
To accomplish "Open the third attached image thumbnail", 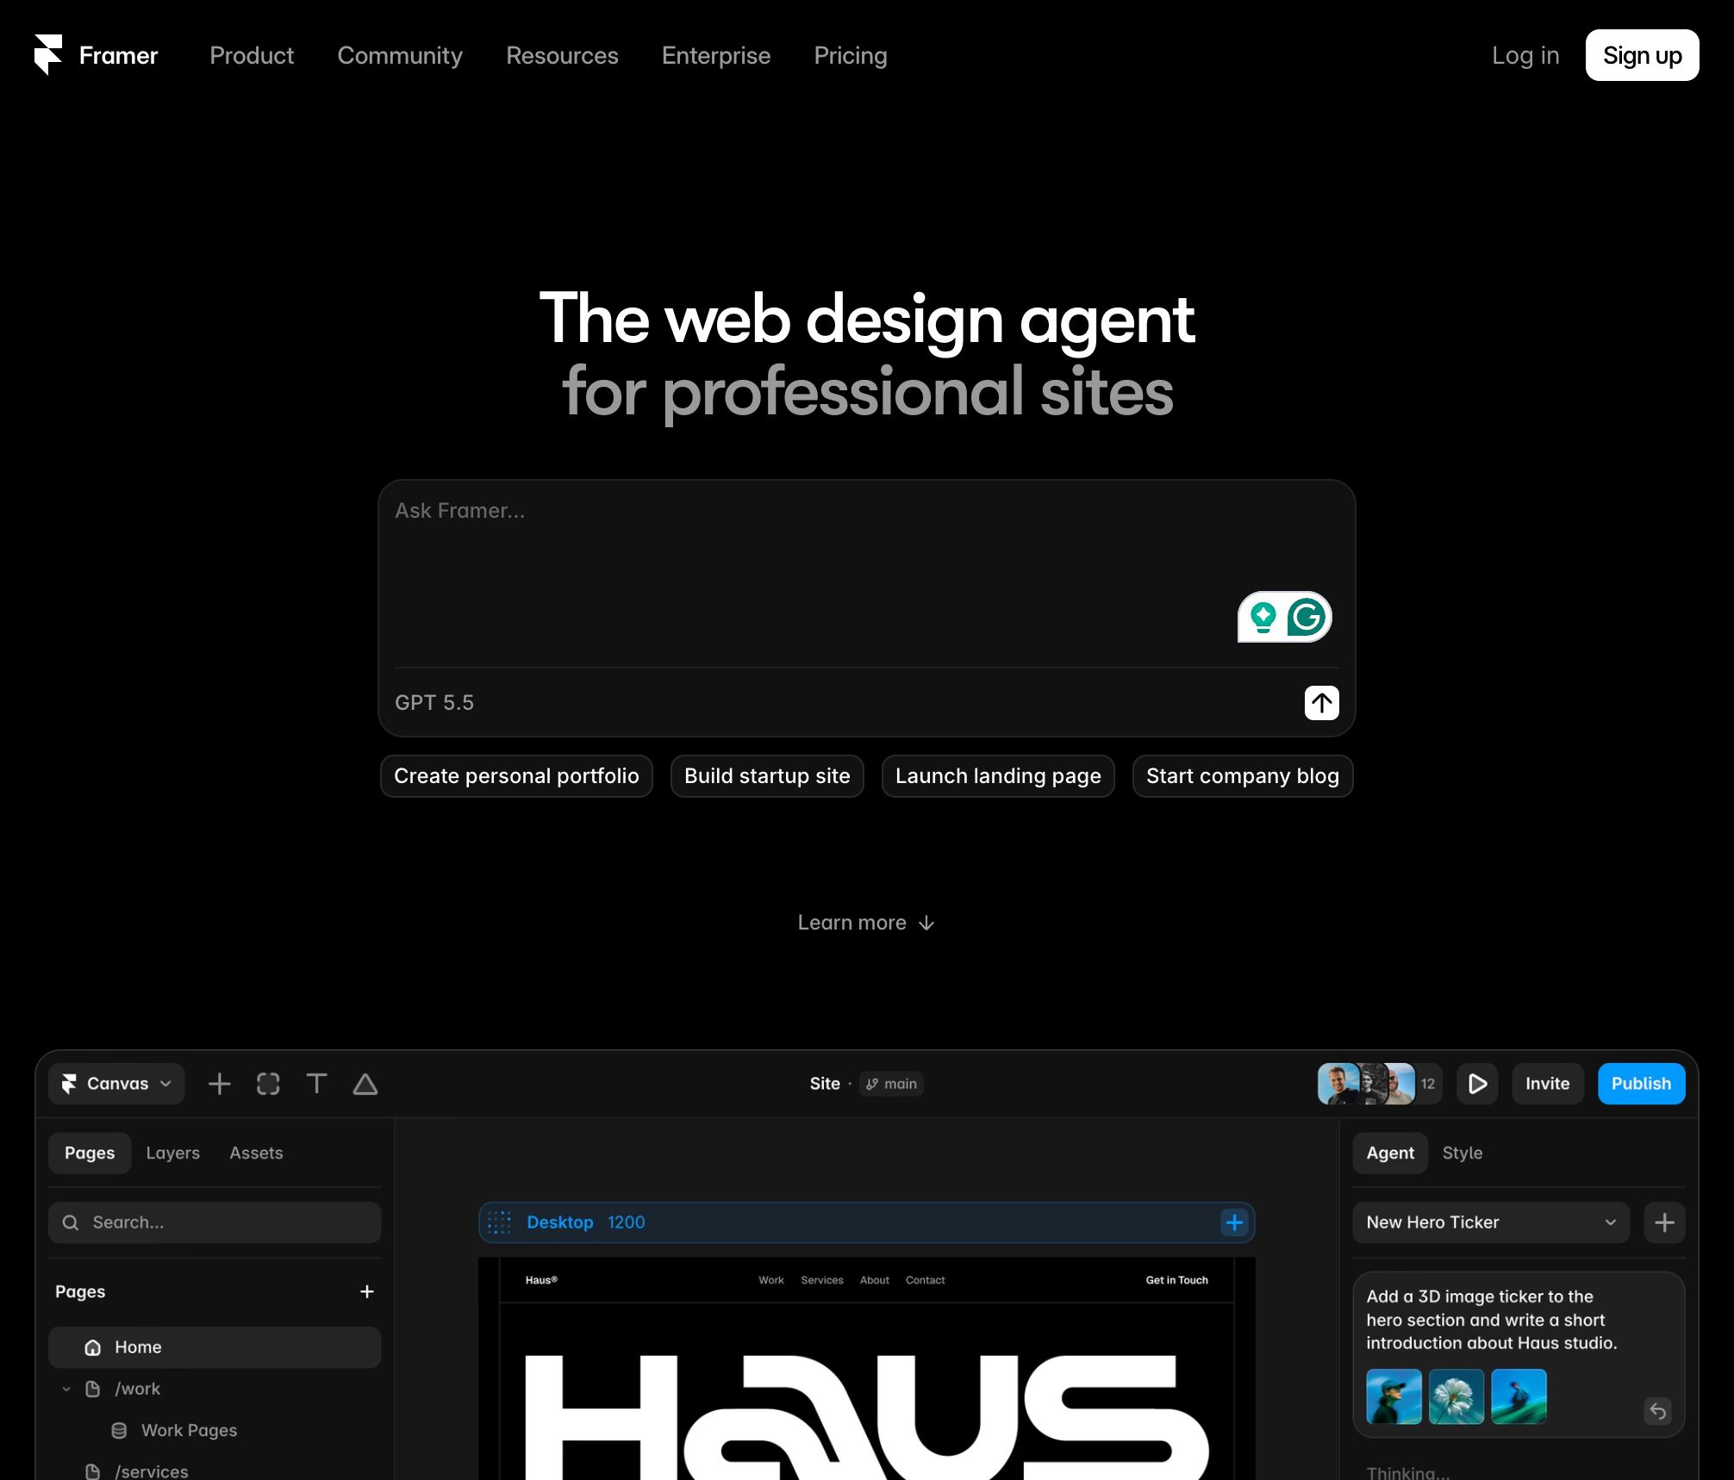I will click(x=1519, y=1396).
